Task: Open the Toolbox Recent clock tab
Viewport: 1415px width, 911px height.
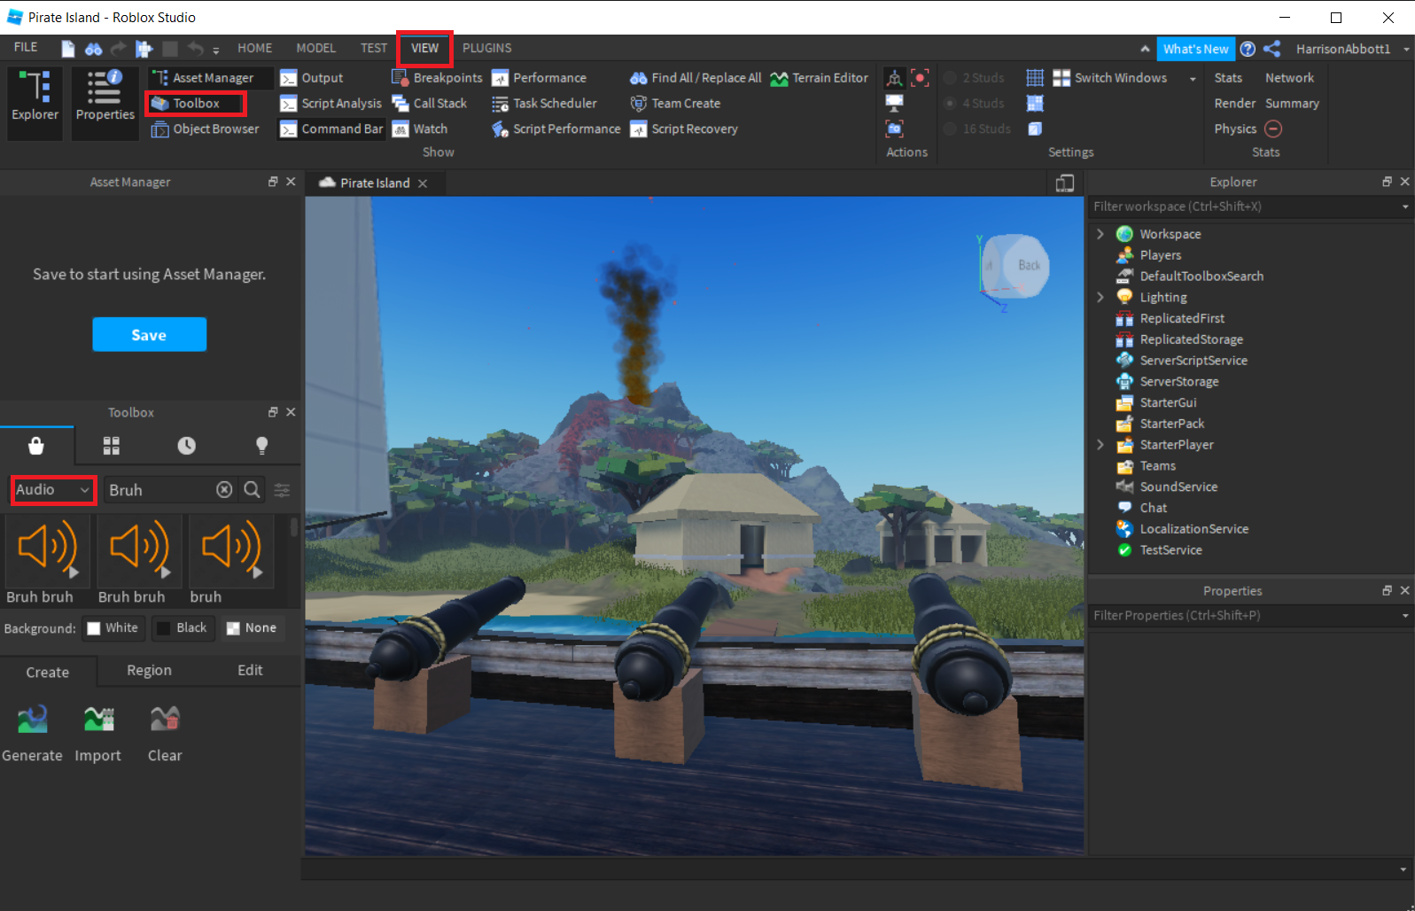Action: click(x=186, y=446)
